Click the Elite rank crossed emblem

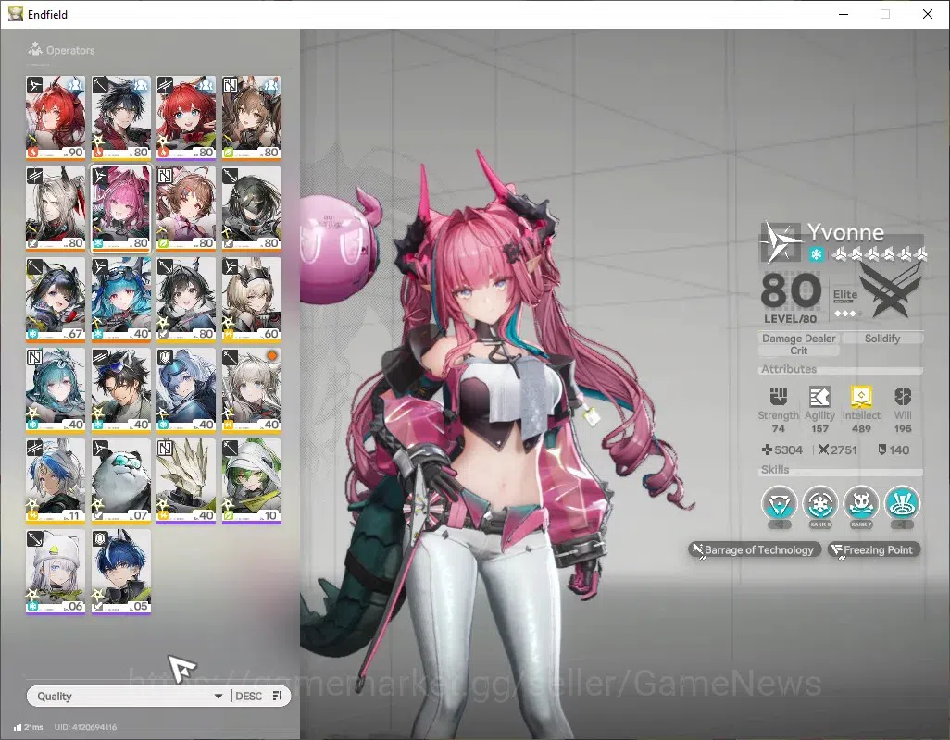[890, 293]
